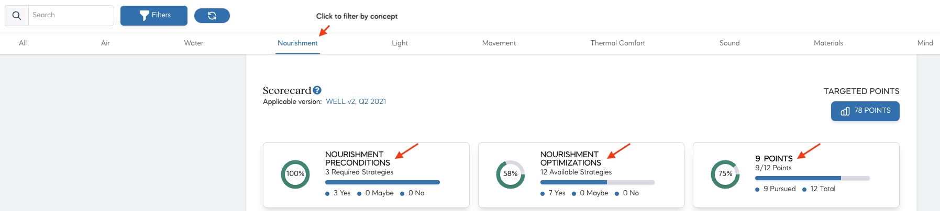
Task: Select the Air concept tab
Action: (x=105, y=43)
